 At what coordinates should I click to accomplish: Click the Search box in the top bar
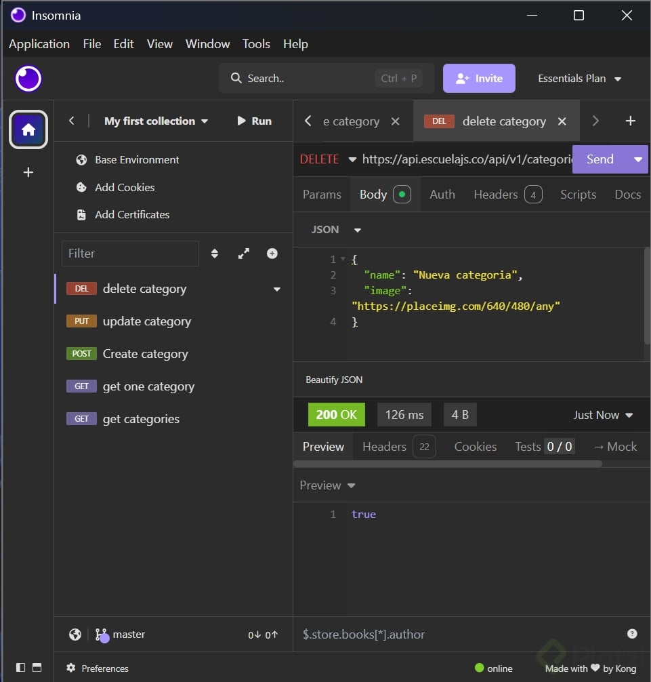(327, 78)
